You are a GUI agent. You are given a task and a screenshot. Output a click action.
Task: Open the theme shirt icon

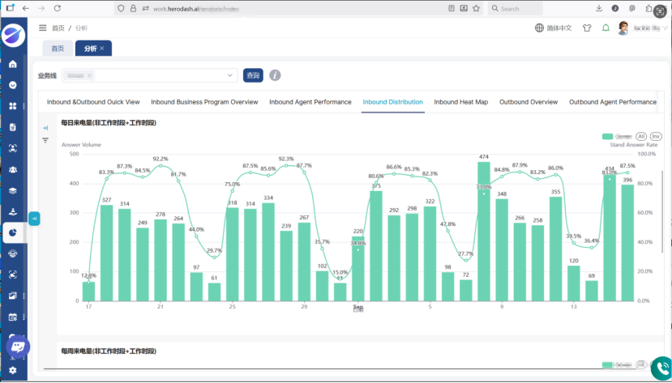pyautogui.click(x=587, y=28)
